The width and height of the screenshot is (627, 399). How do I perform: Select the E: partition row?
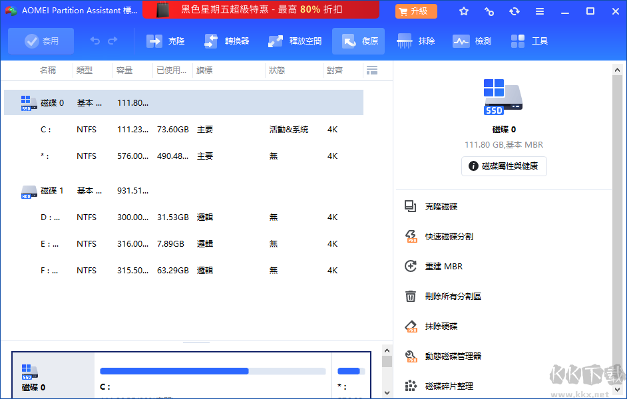click(x=184, y=243)
